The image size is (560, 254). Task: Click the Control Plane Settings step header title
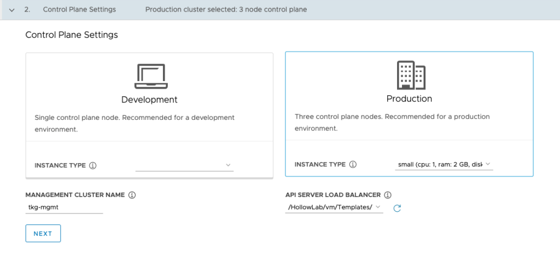coord(79,9)
